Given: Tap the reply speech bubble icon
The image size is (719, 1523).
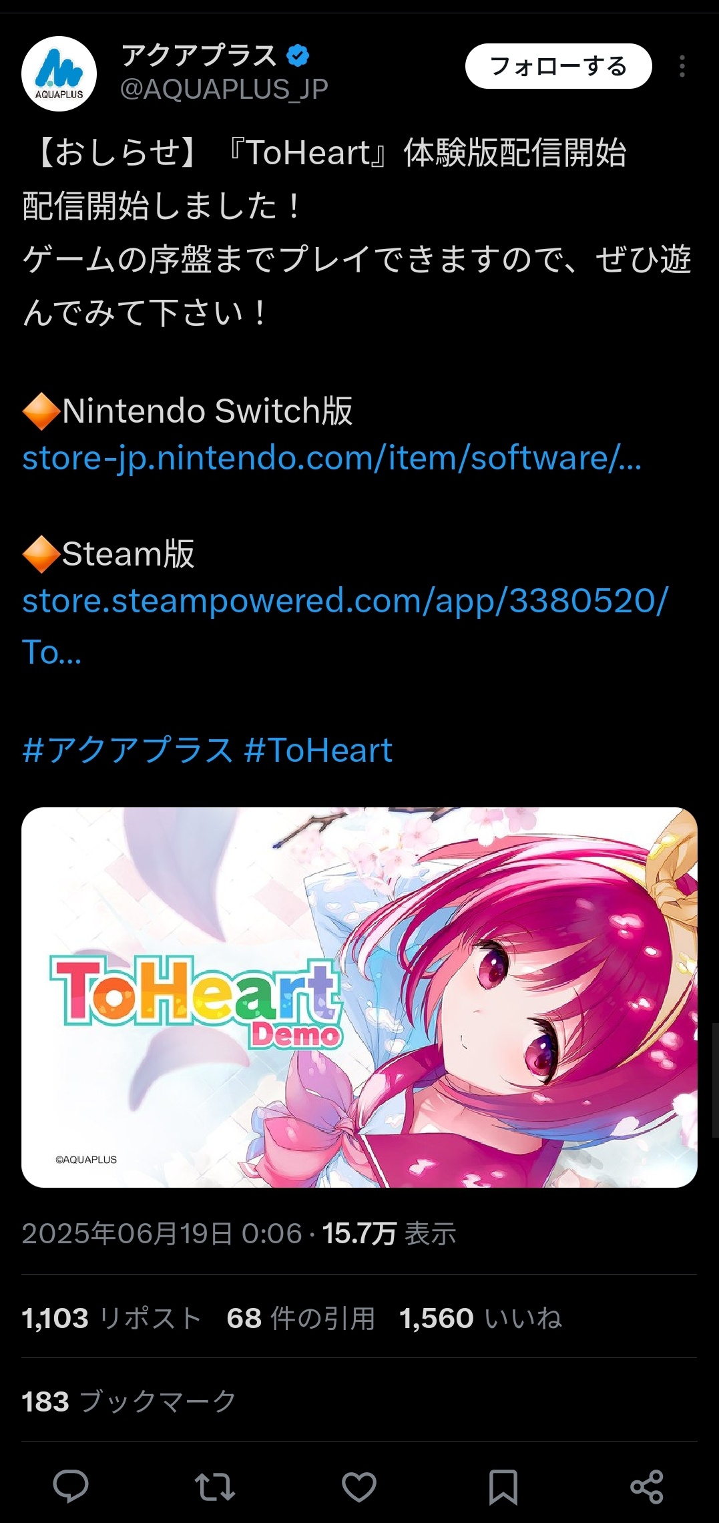Looking at the screenshot, I should coord(71,1486).
